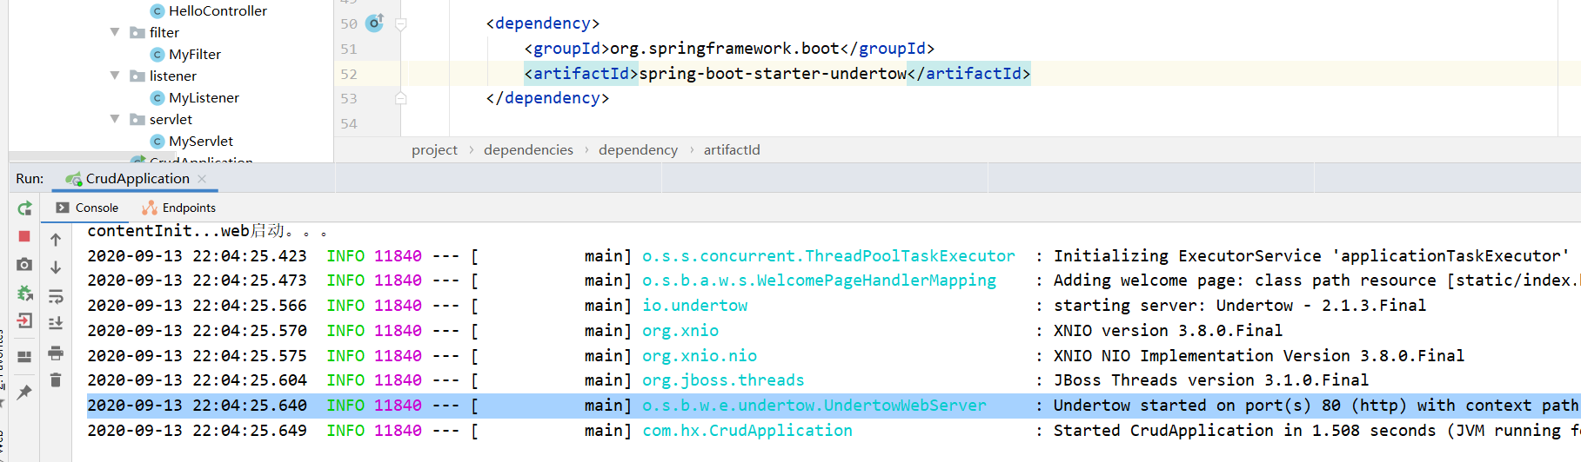Viewport: 1581px width, 462px height.
Task: Close the CrudApplication run tab
Action: pos(202,179)
